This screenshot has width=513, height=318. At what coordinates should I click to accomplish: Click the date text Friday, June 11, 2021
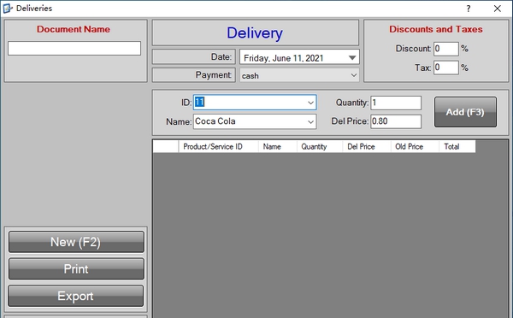[283, 58]
